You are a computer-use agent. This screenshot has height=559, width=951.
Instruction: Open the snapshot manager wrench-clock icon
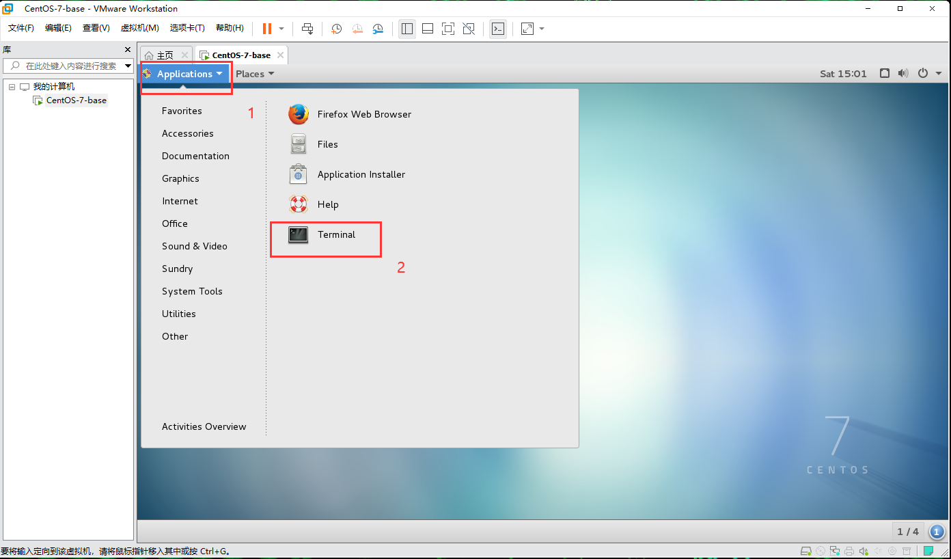(x=378, y=29)
